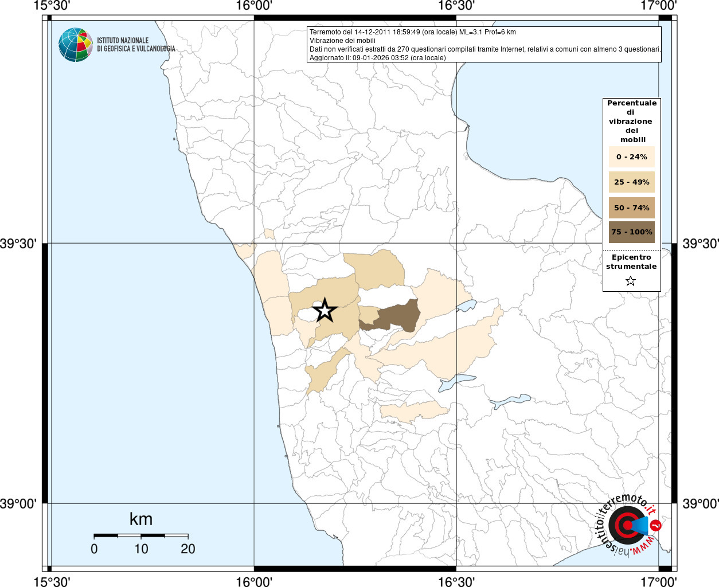The height and width of the screenshot is (587, 719).
Task: Click the top axis label 16°30'
Action: [456, 6]
